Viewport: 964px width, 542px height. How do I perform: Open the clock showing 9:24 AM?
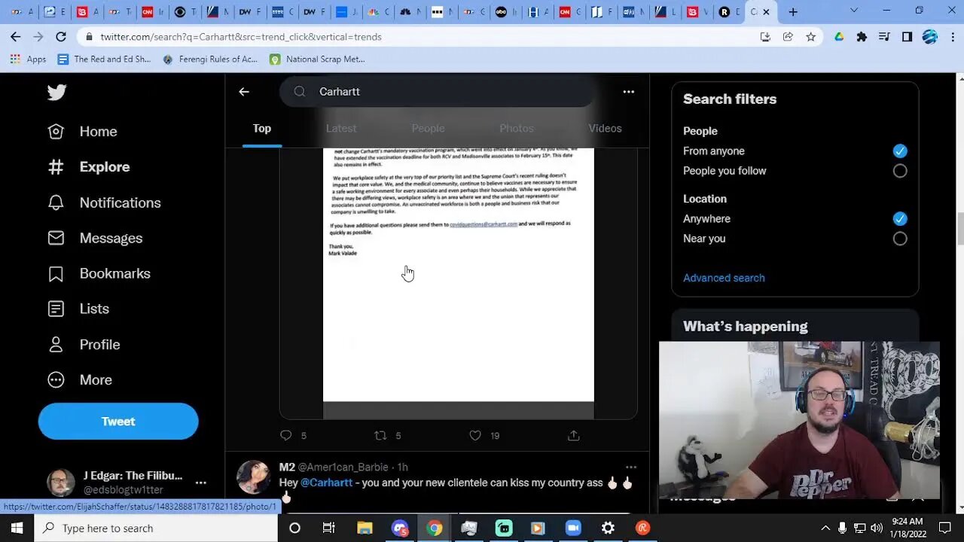tap(907, 528)
